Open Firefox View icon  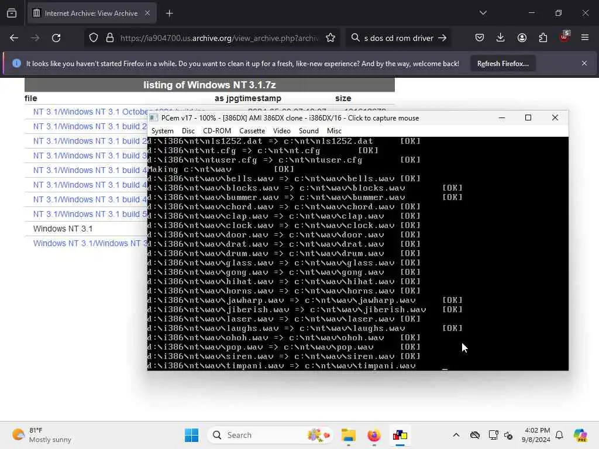(x=12, y=13)
